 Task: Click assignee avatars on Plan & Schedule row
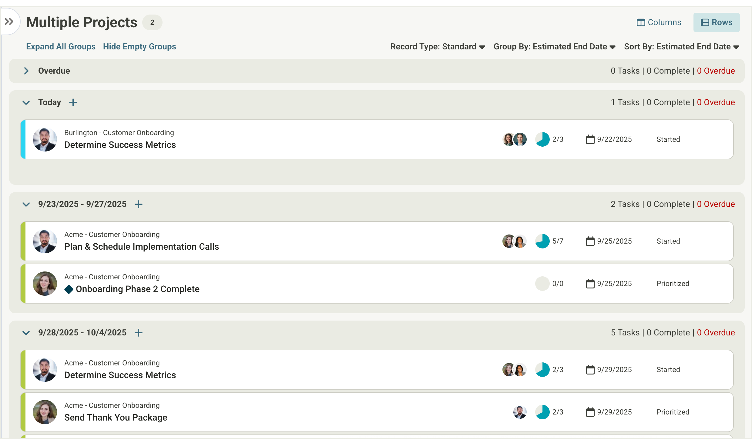click(x=515, y=241)
